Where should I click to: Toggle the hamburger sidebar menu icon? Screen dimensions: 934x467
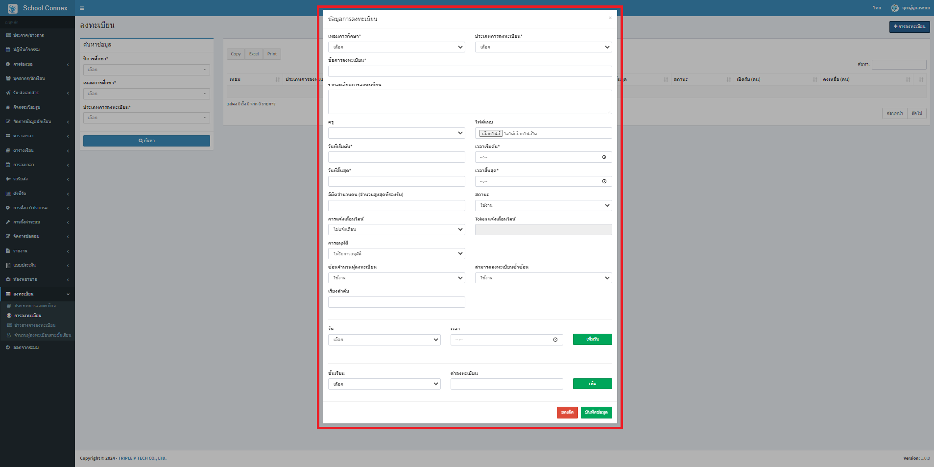click(x=82, y=8)
